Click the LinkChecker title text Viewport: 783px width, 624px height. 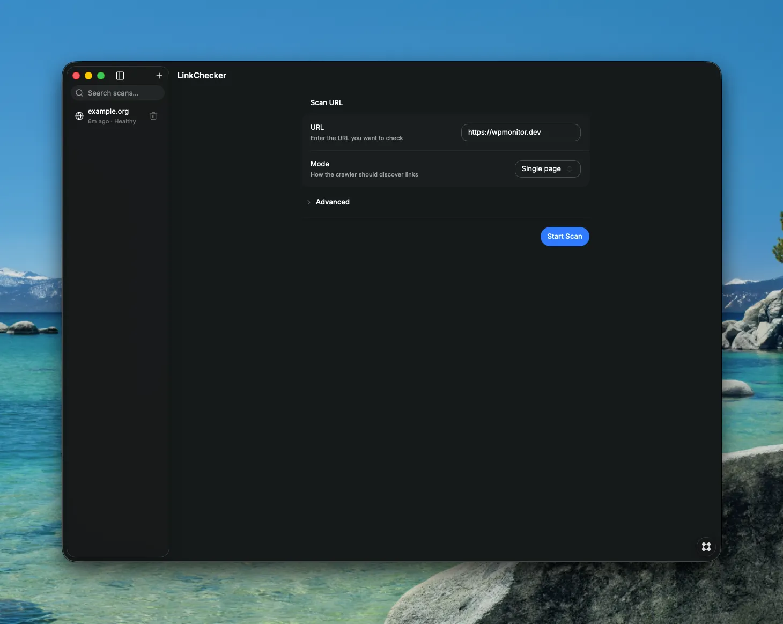[202, 76]
